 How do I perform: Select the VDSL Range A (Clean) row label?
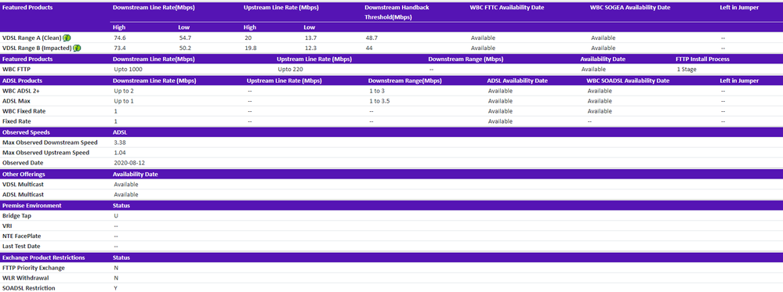point(32,38)
